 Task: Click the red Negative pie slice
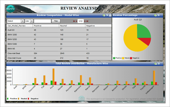click(146, 41)
